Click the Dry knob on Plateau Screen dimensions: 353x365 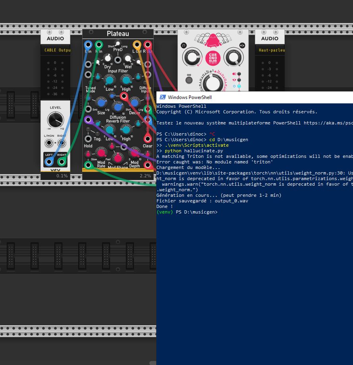coord(108,58)
